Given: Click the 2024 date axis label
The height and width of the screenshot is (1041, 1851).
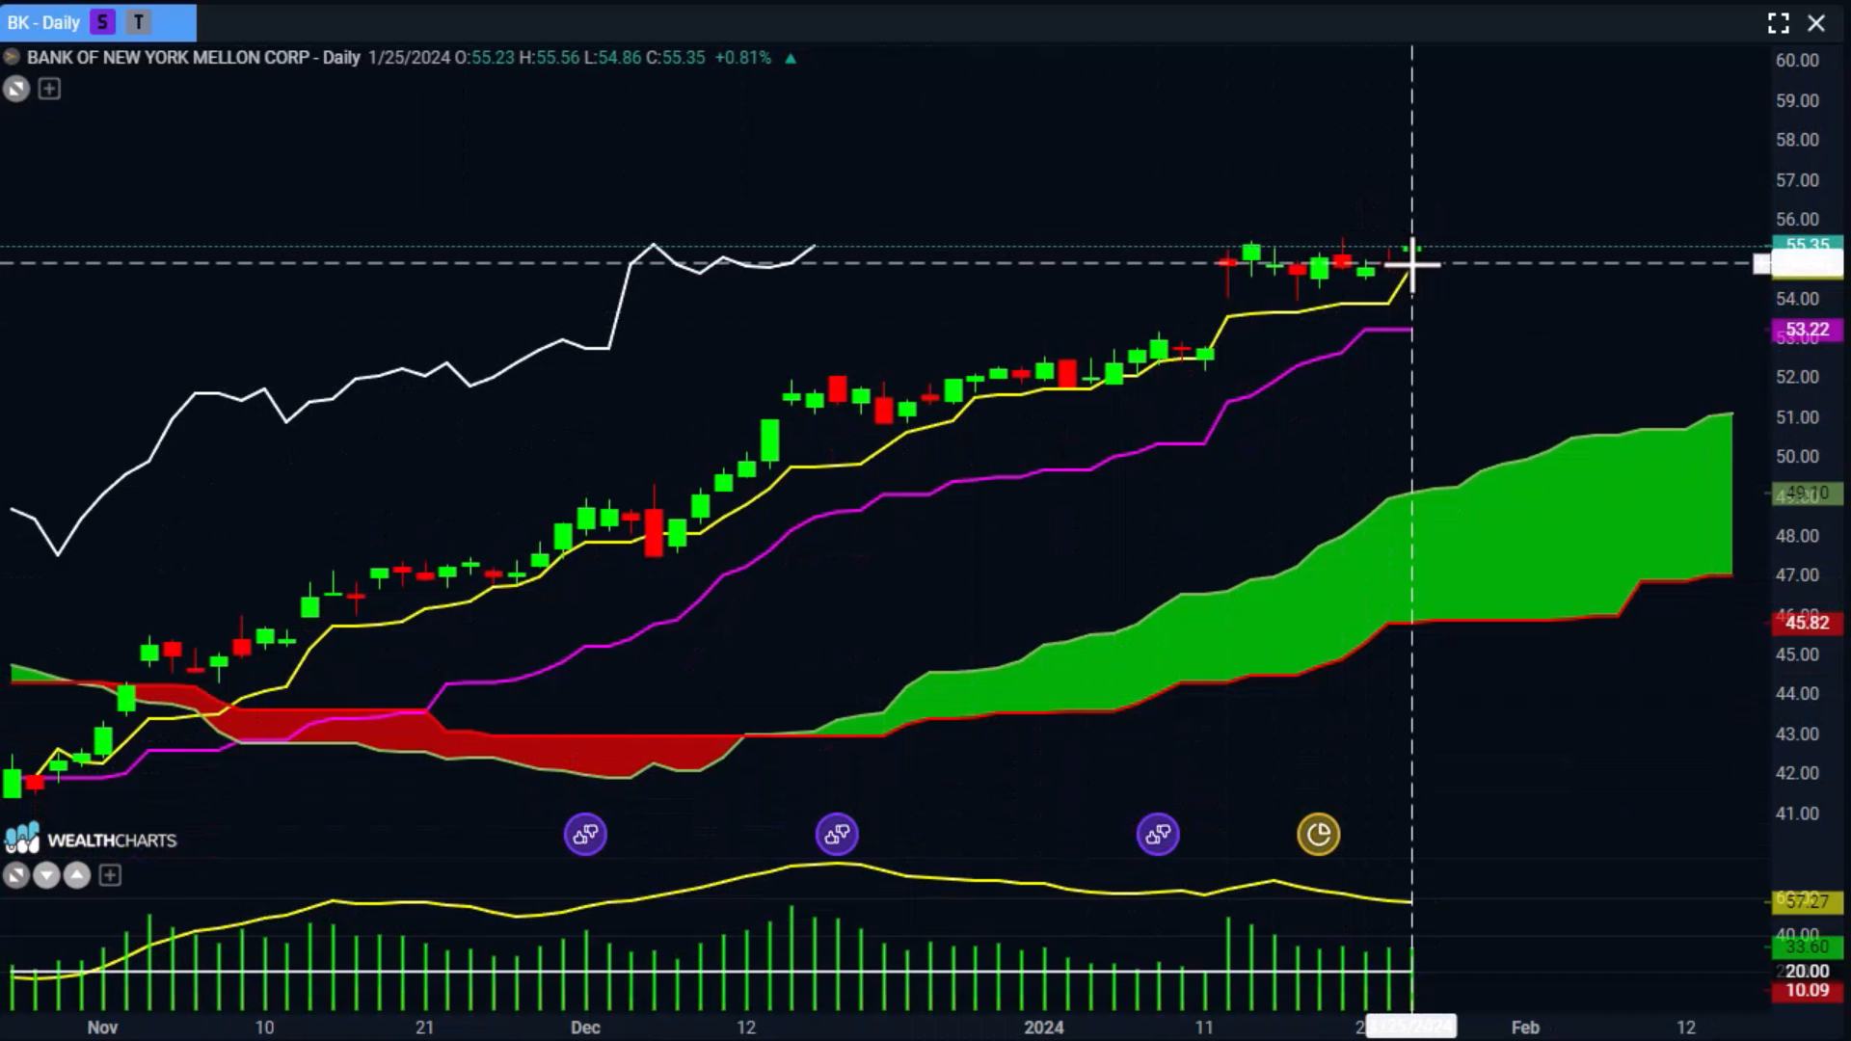Looking at the screenshot, I should tap(1044, 1028).
